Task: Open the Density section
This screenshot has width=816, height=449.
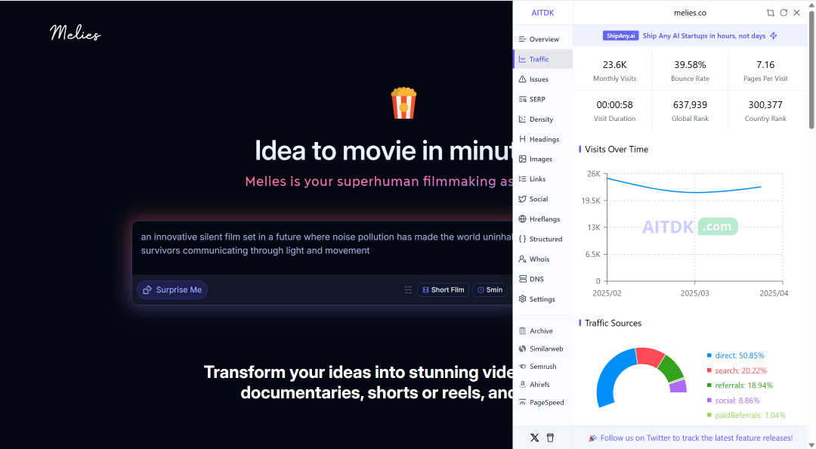Action: pos(542,119)
